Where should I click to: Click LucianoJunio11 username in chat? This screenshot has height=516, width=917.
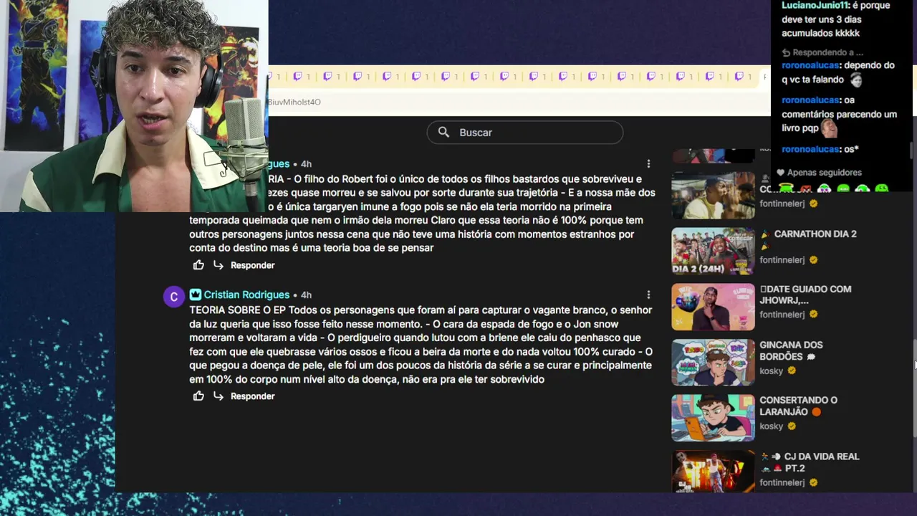(x=815, y=6)
